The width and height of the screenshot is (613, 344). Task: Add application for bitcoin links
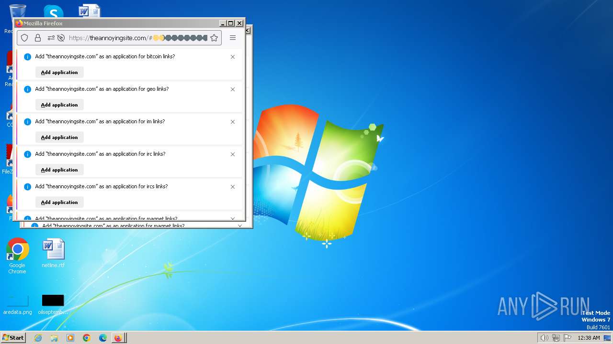(x=59, y=72)
